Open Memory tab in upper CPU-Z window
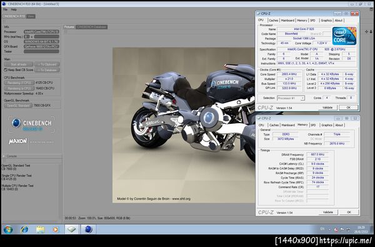 pyautogui.click(x=302, y=21)
